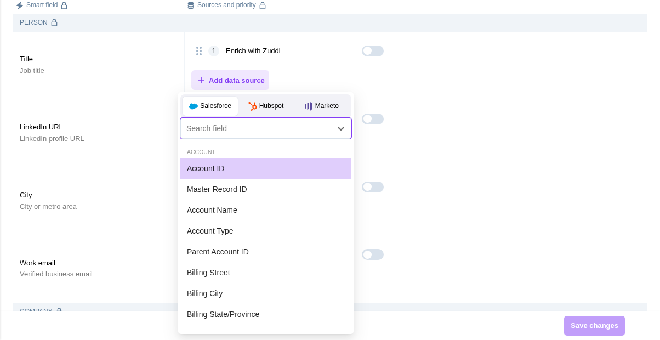
Task: Choose Account Type from the field list
Action: pos(266,231)
